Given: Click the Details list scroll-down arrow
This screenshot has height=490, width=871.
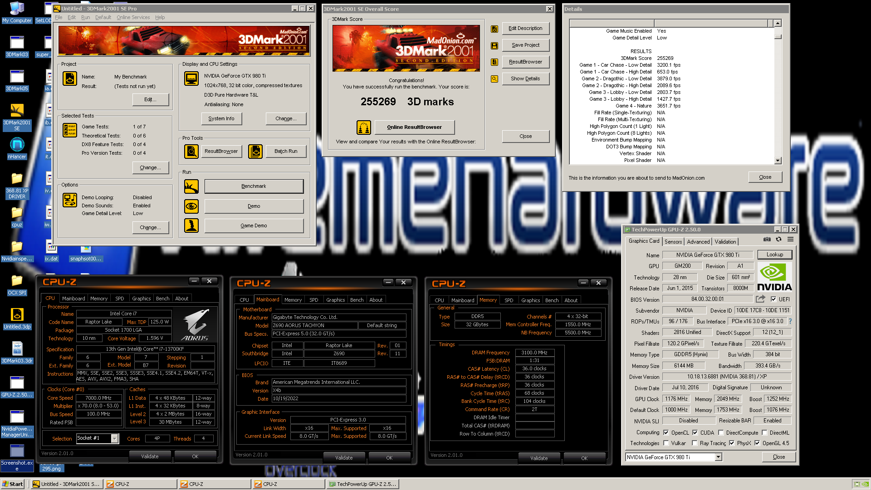Looking at the screenshot, I should (x=778, y=161).
